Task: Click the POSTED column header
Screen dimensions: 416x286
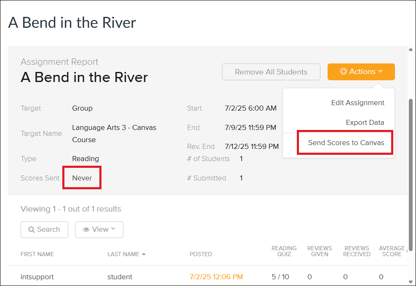Action: (x=200, y=254)
